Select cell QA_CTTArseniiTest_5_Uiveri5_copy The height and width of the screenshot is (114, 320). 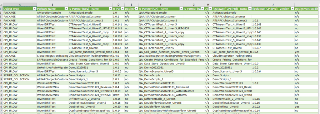161,44
